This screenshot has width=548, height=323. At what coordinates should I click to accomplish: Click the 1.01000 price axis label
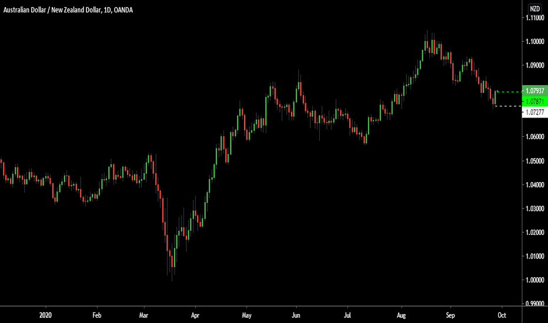pos(535,256)
